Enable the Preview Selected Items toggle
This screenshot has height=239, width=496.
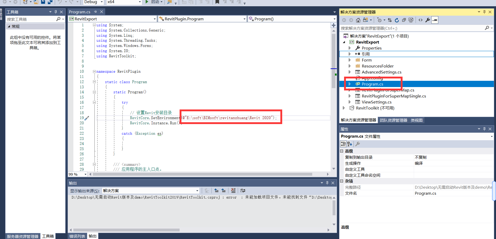(435, 20)
